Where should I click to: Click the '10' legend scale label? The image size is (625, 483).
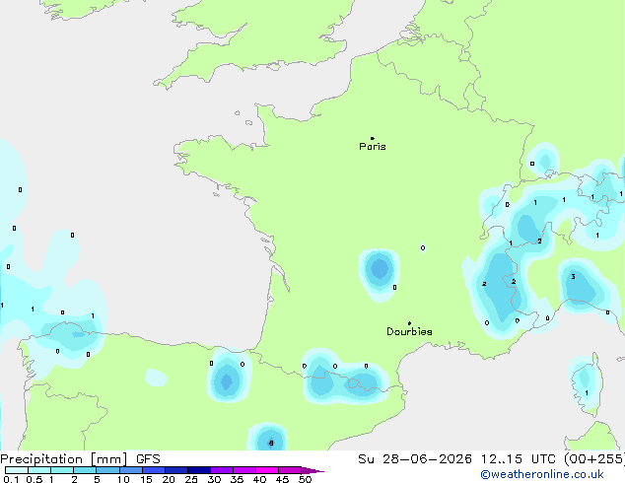pyautogui.click(x=123, y=479)
